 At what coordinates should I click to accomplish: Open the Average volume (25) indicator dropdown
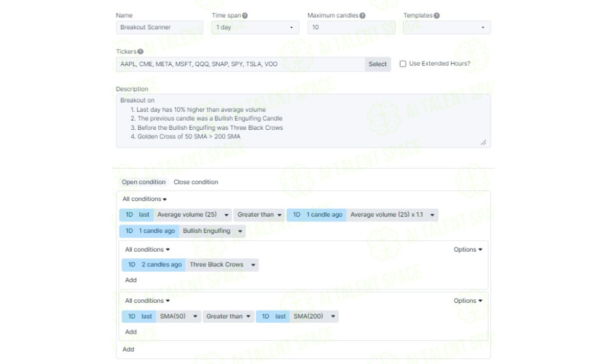point(192,215)
